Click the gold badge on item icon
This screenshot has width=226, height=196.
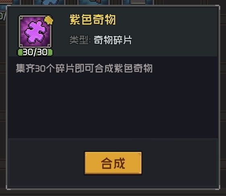(49, 20)
